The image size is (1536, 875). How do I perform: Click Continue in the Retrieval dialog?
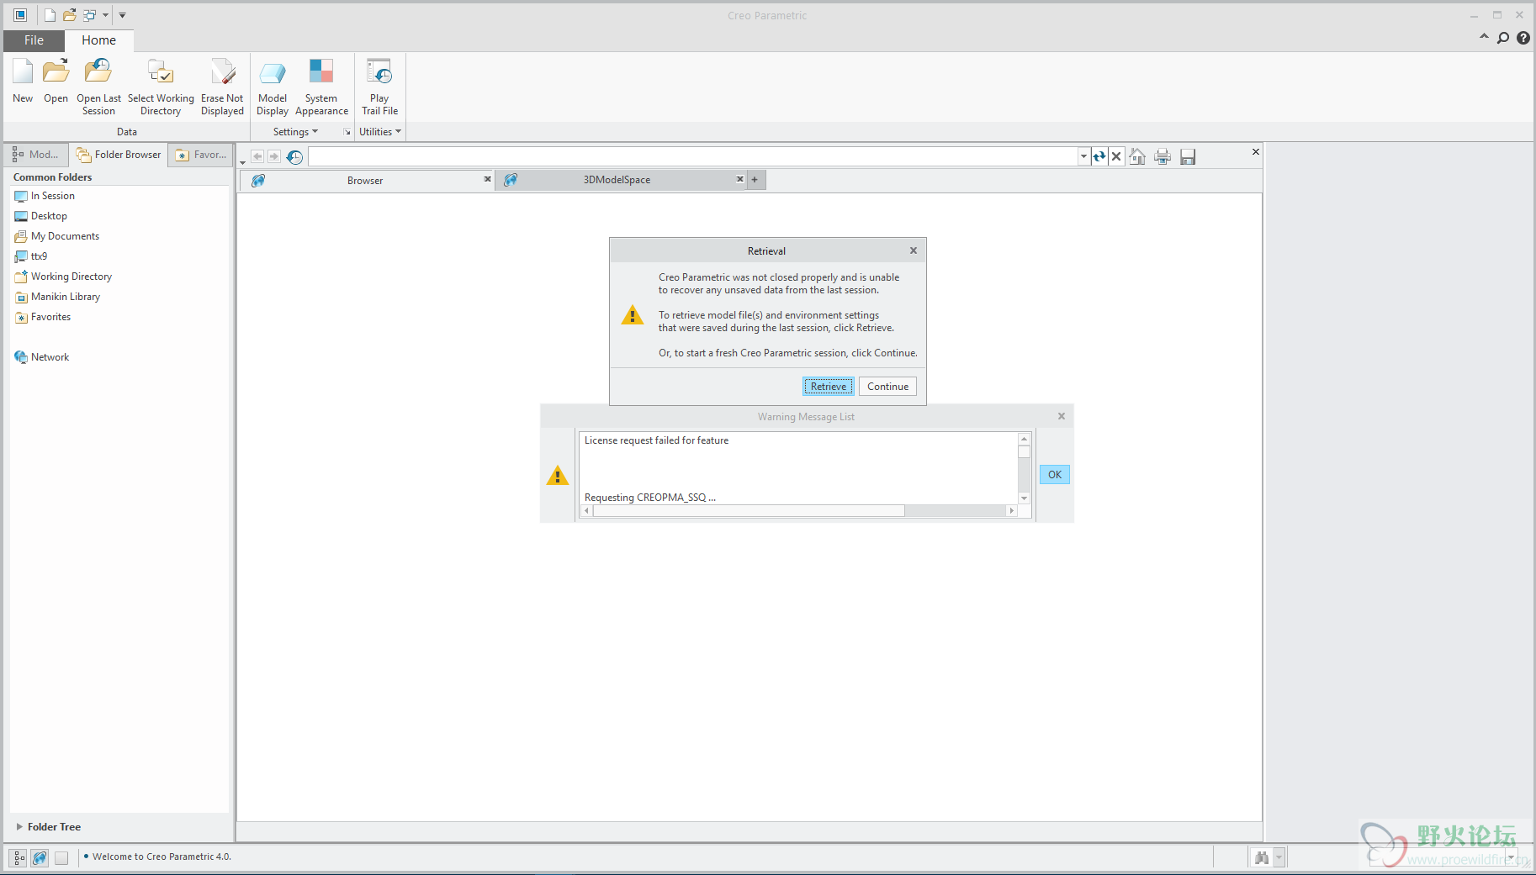(887, 387)
